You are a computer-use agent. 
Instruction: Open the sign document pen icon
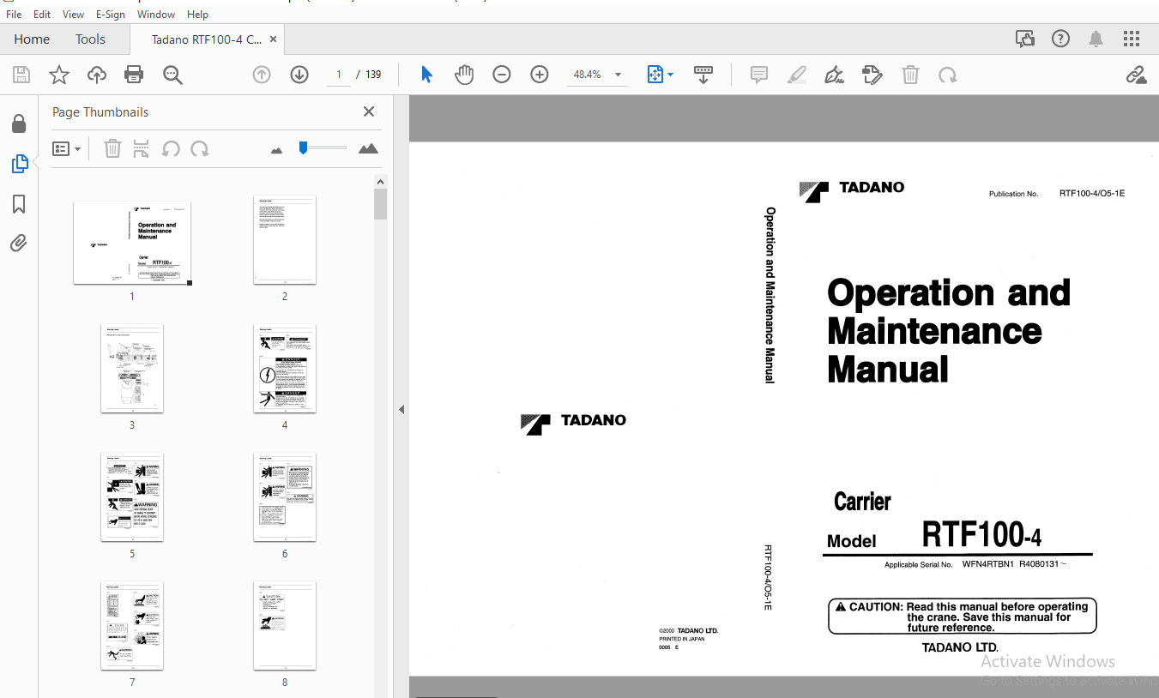pyautogui.click(x=835, y=75)
